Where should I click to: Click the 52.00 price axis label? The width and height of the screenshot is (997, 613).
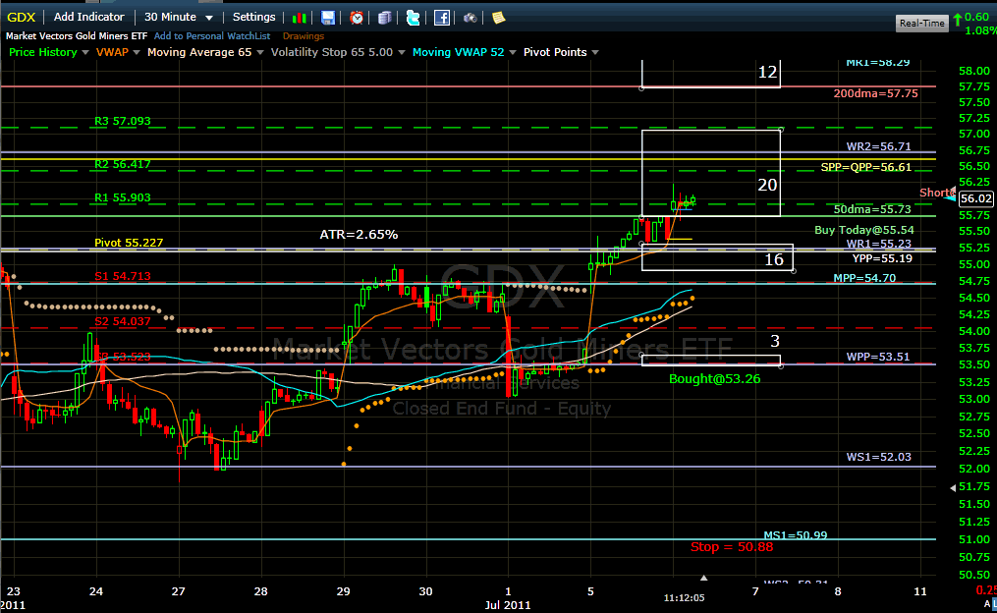(974, 469)
